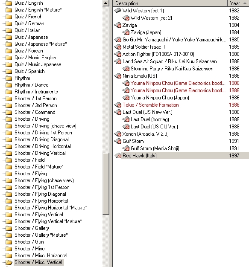The width and height of the screenshot is (249, 267).
Task: Select the Quiz / Japanese *Mature* folder
Action: tap(41, 44)
